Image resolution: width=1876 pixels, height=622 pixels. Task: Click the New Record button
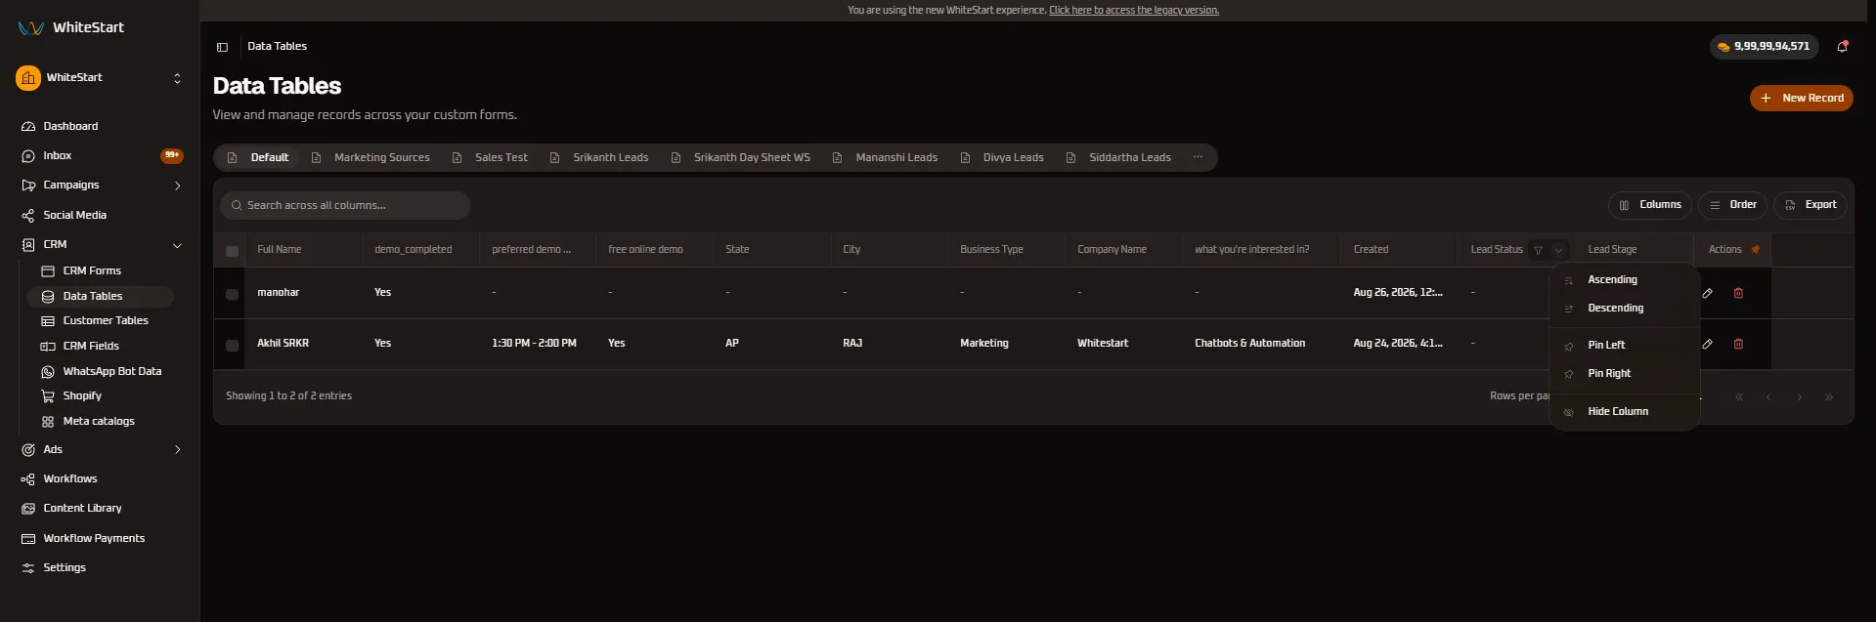tap(1801, 98)
